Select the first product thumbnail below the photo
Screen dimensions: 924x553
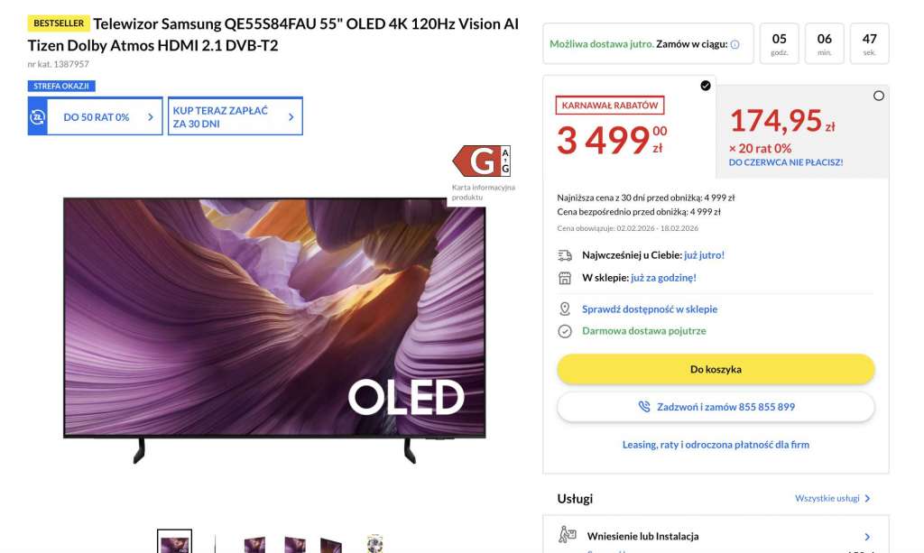(173, 542)
